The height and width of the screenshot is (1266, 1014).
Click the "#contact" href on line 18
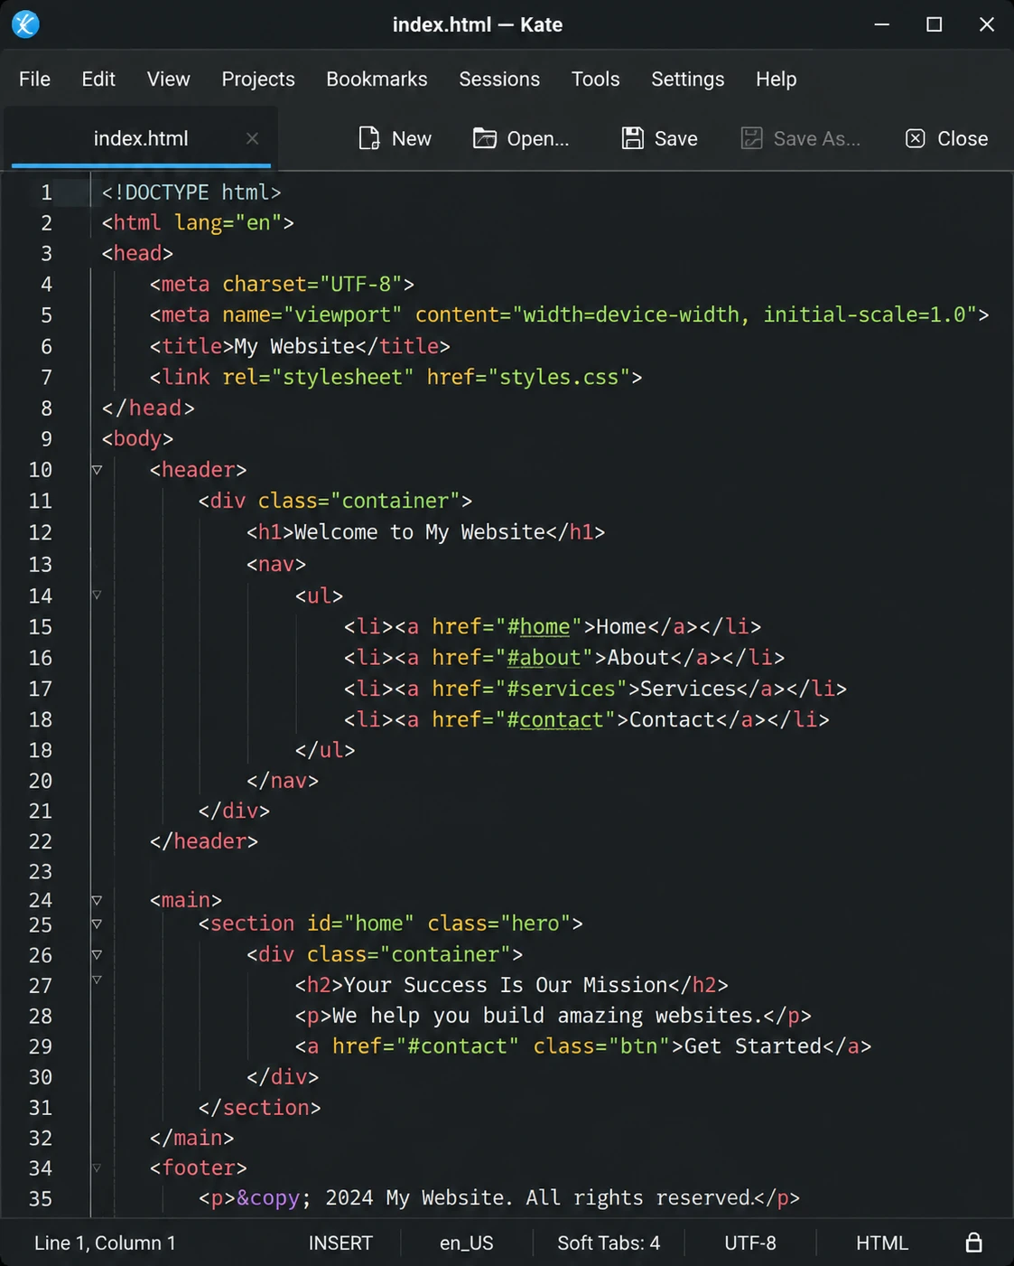coord(555,719)
